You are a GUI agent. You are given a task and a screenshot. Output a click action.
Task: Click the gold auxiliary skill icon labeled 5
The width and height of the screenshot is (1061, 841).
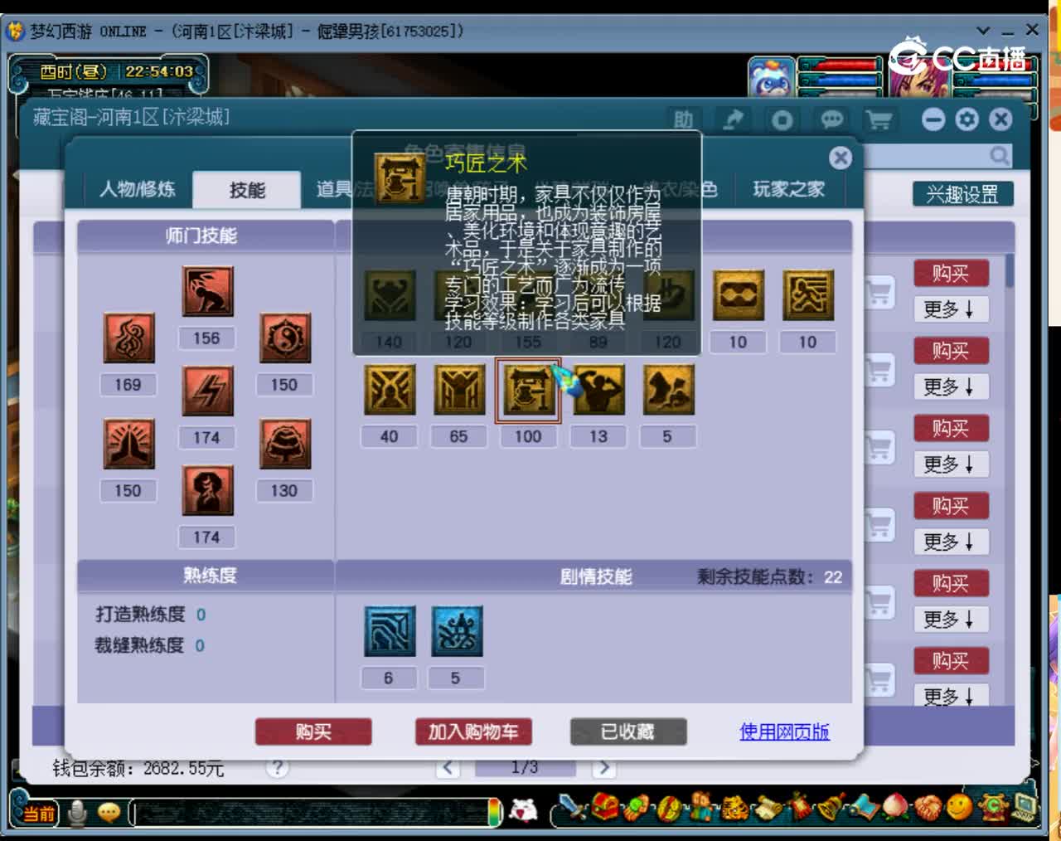coord(667,389)
